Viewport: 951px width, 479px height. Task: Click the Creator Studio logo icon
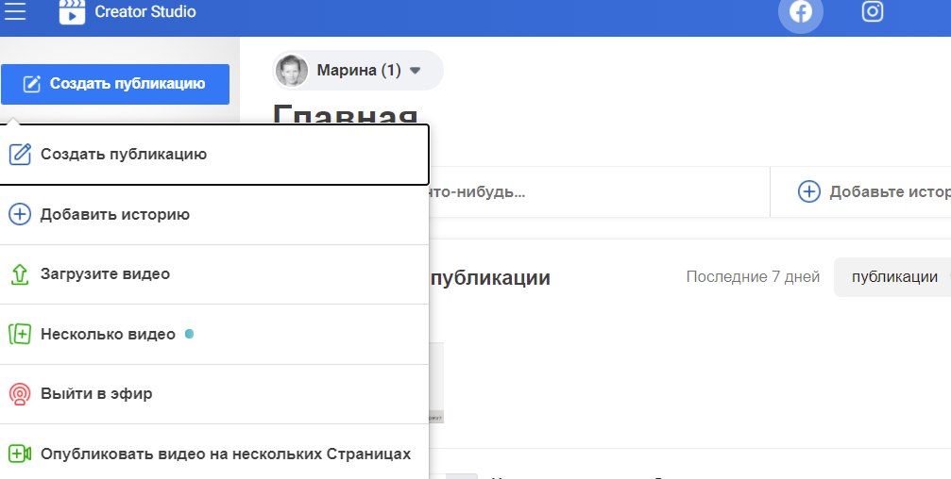72,12
